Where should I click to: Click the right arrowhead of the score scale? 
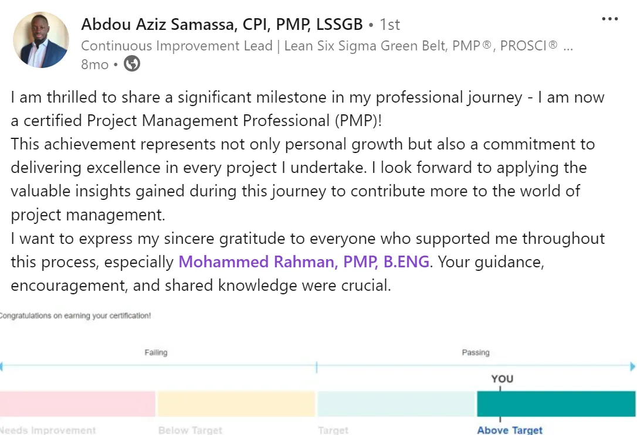tap(632, 366)
